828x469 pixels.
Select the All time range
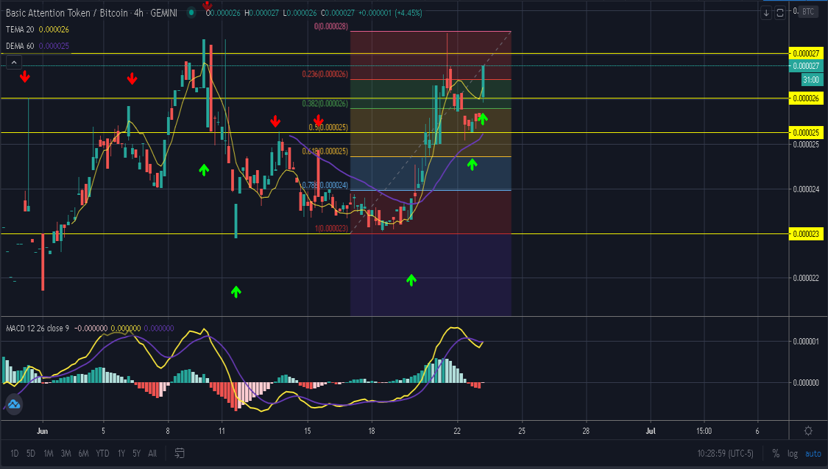(152, 453)
